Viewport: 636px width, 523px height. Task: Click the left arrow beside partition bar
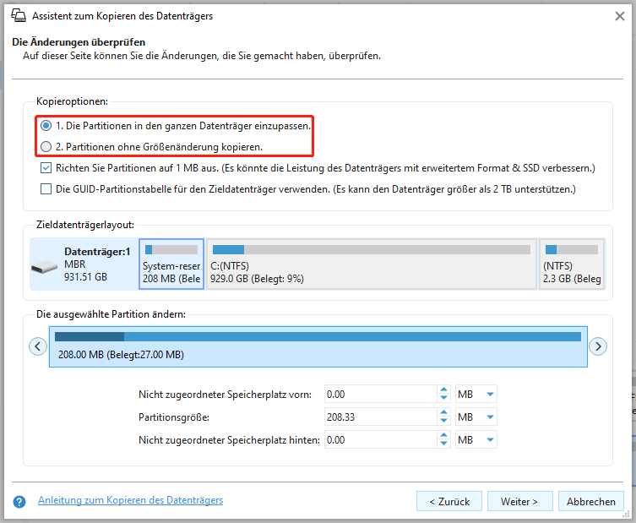tap(37, 346)
